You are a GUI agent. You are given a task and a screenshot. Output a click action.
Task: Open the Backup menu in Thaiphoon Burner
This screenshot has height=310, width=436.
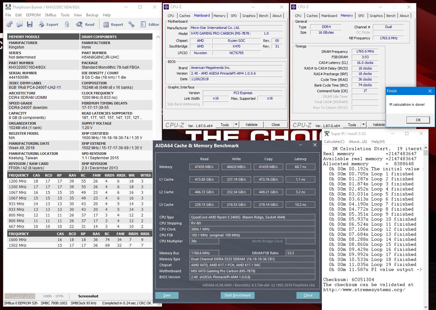(92, 15)
